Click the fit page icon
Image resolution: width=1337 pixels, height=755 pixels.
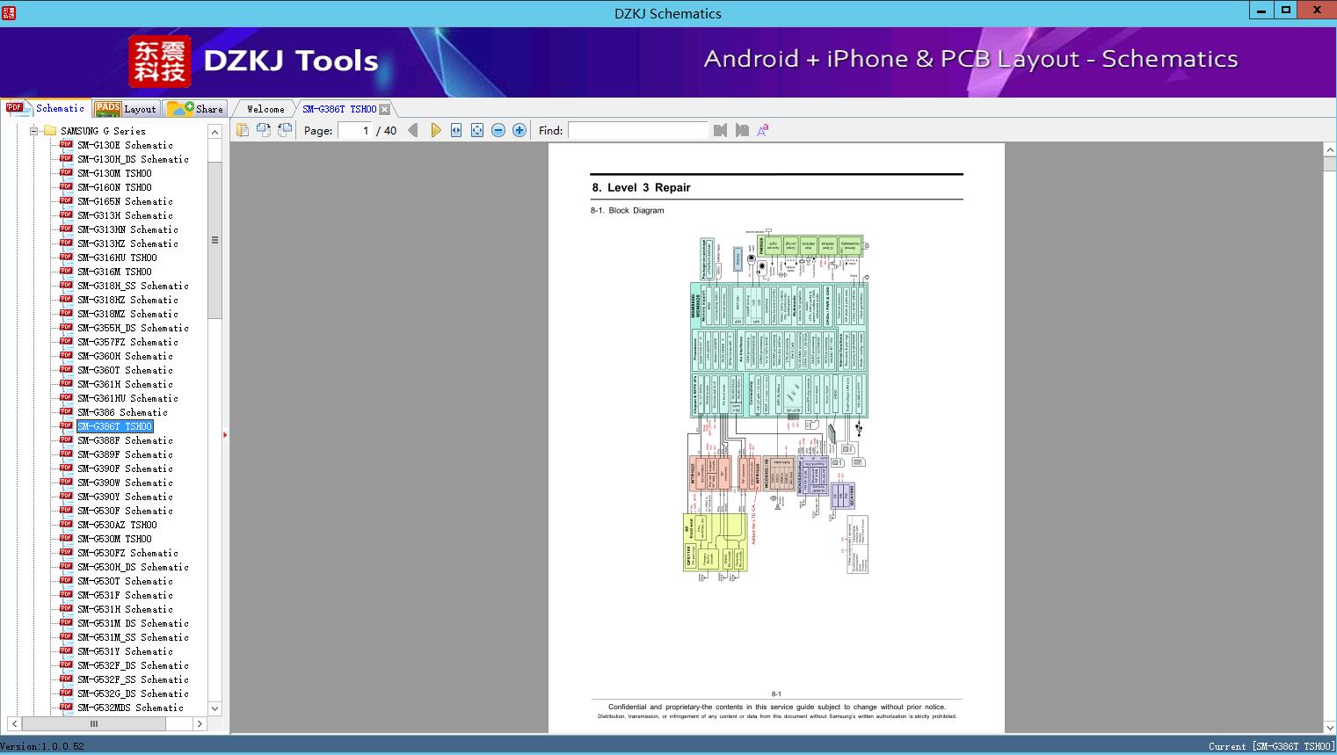[477, 130]
